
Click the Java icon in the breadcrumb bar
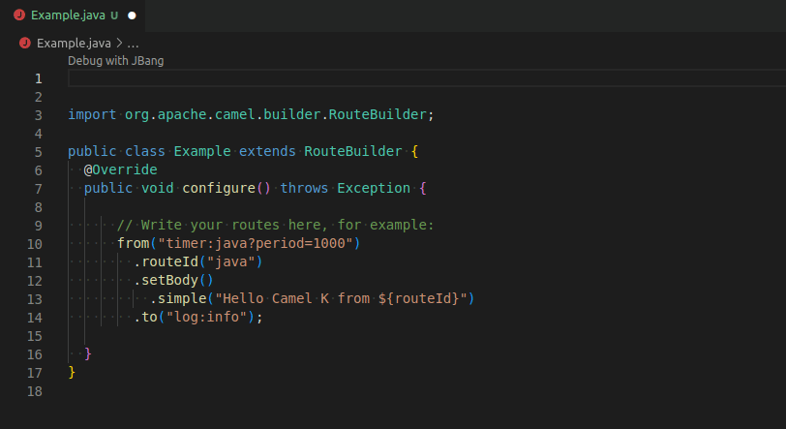24,43
